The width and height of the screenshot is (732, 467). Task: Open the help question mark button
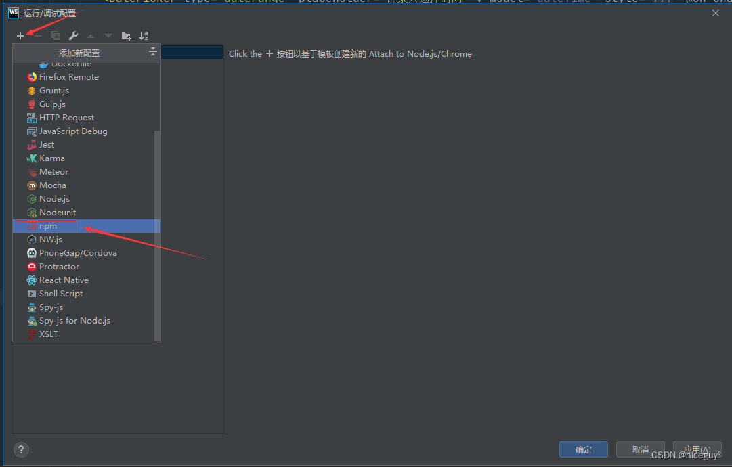tap(21, 449)
